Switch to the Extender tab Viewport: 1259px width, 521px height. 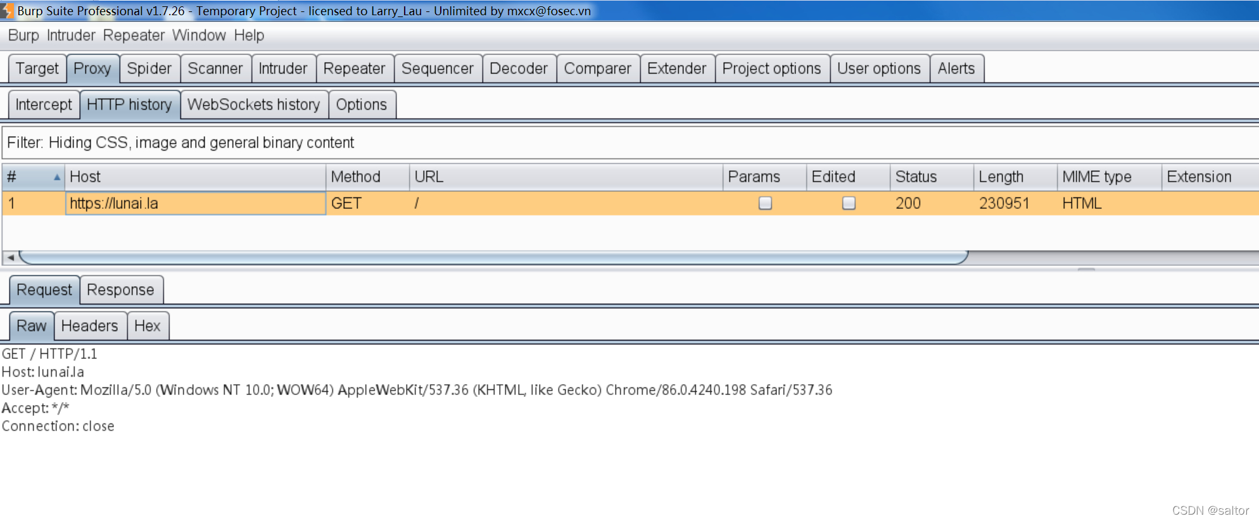point(677,68)
